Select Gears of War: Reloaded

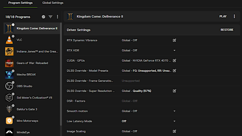point(32,63)
